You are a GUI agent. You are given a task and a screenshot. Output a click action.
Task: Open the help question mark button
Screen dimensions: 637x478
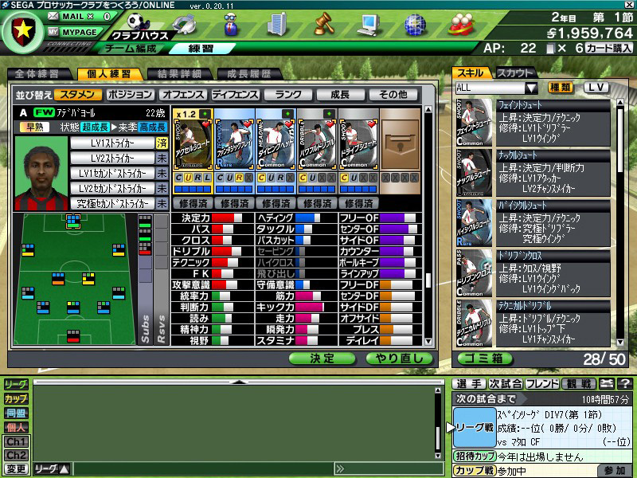625,384
